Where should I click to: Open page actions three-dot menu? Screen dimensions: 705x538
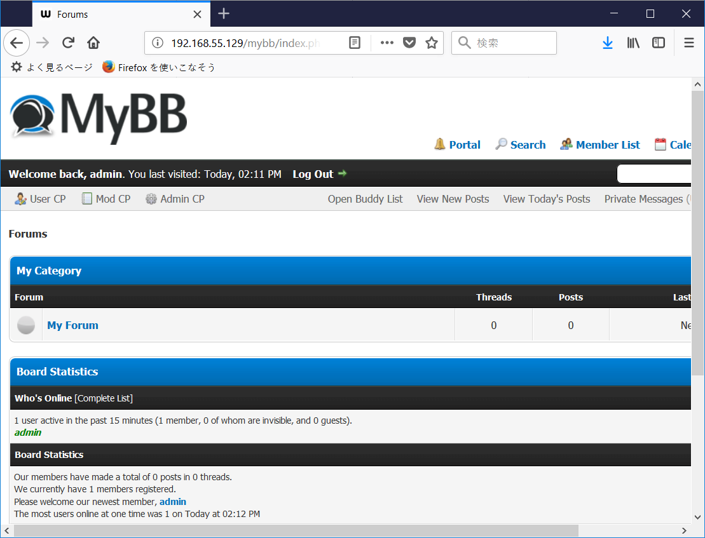tap(387, 43)
